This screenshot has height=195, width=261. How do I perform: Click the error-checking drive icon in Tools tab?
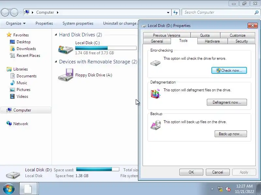[x=156, y=63]
